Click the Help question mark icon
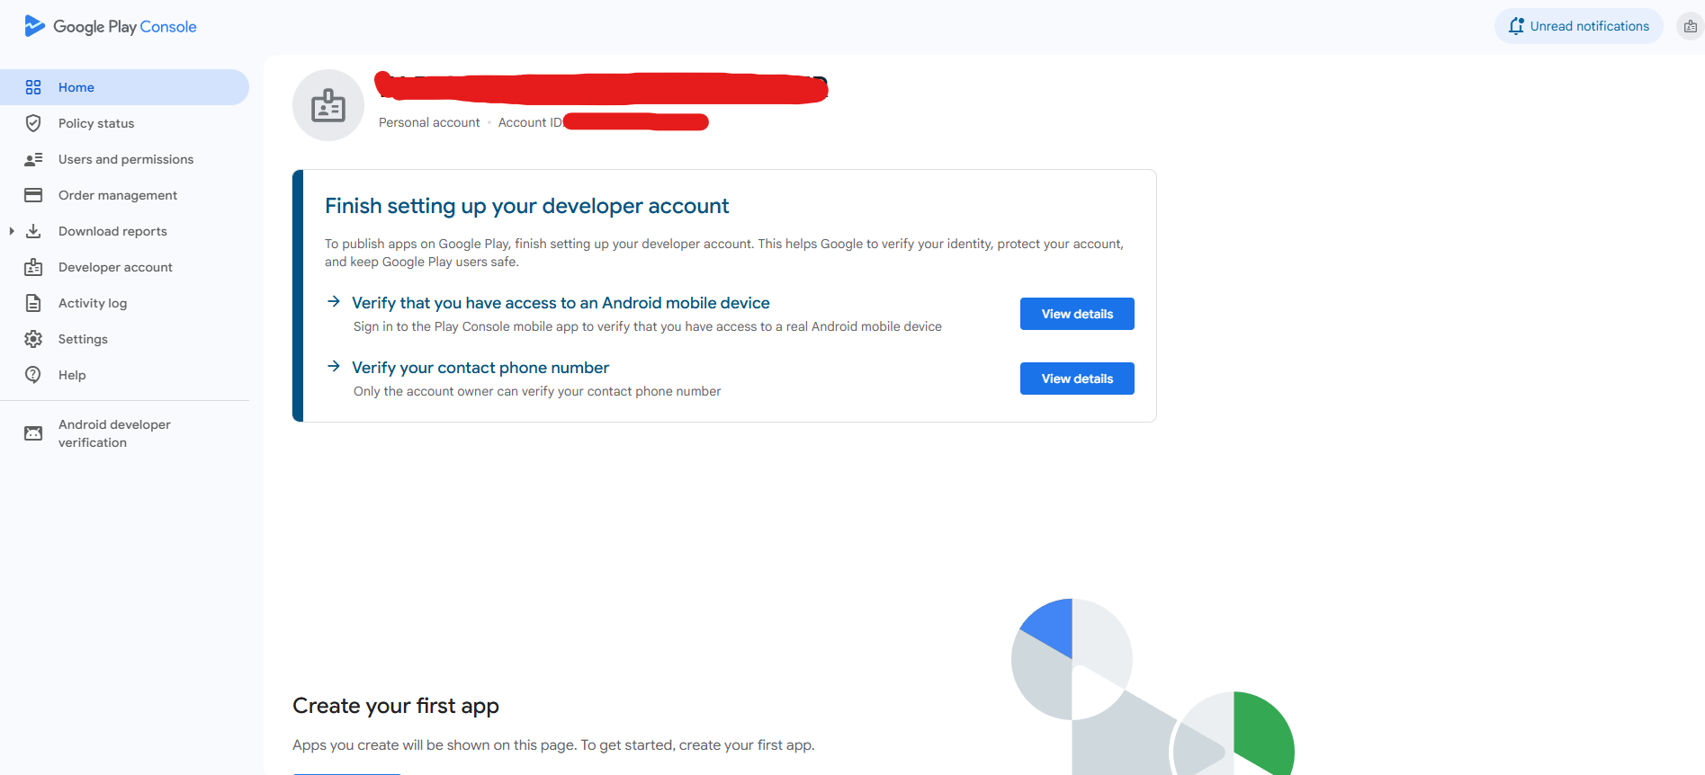 pos(33,375)
